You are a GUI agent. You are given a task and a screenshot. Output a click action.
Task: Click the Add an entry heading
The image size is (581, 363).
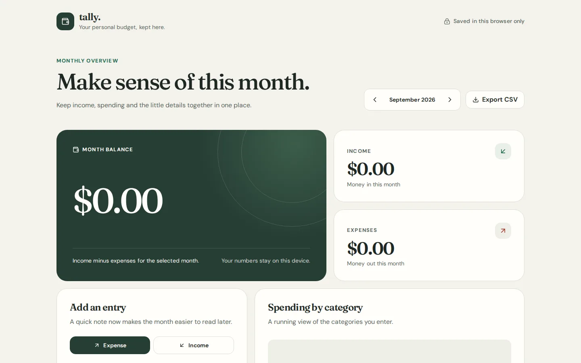tap(98, 307)
